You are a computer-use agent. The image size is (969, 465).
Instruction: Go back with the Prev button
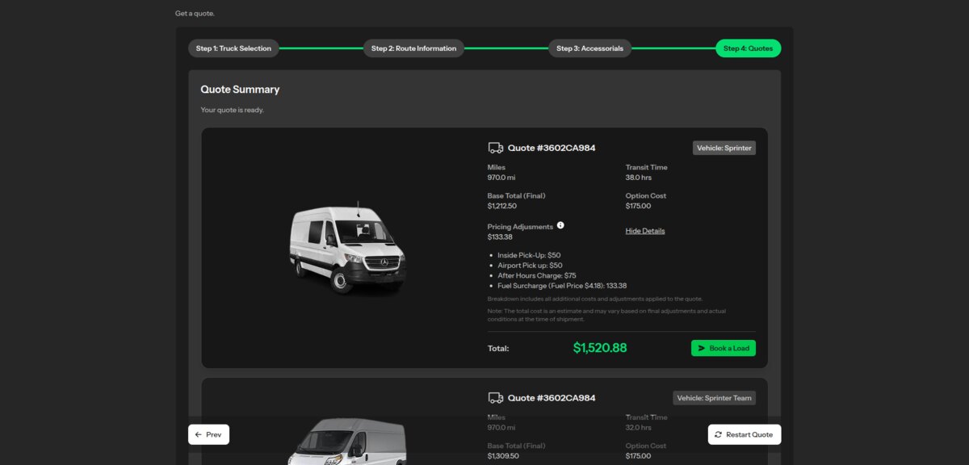tap(208, 434)
